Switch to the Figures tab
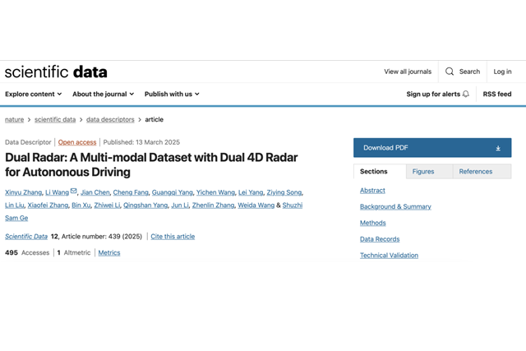526x351 pixels. [423, 171]
